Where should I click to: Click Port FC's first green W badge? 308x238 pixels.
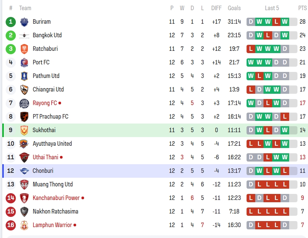(251, 63)
